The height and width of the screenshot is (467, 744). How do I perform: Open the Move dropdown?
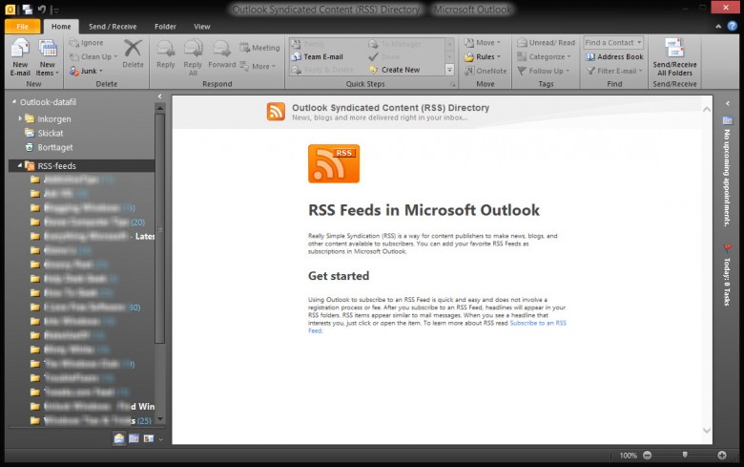click(482, 43)
